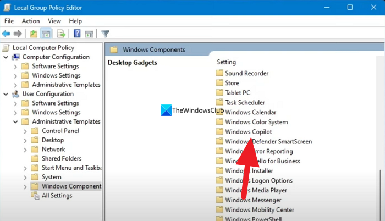Open Help via the blue question-mark icon

pyautogui.click(x=77, y=34)
